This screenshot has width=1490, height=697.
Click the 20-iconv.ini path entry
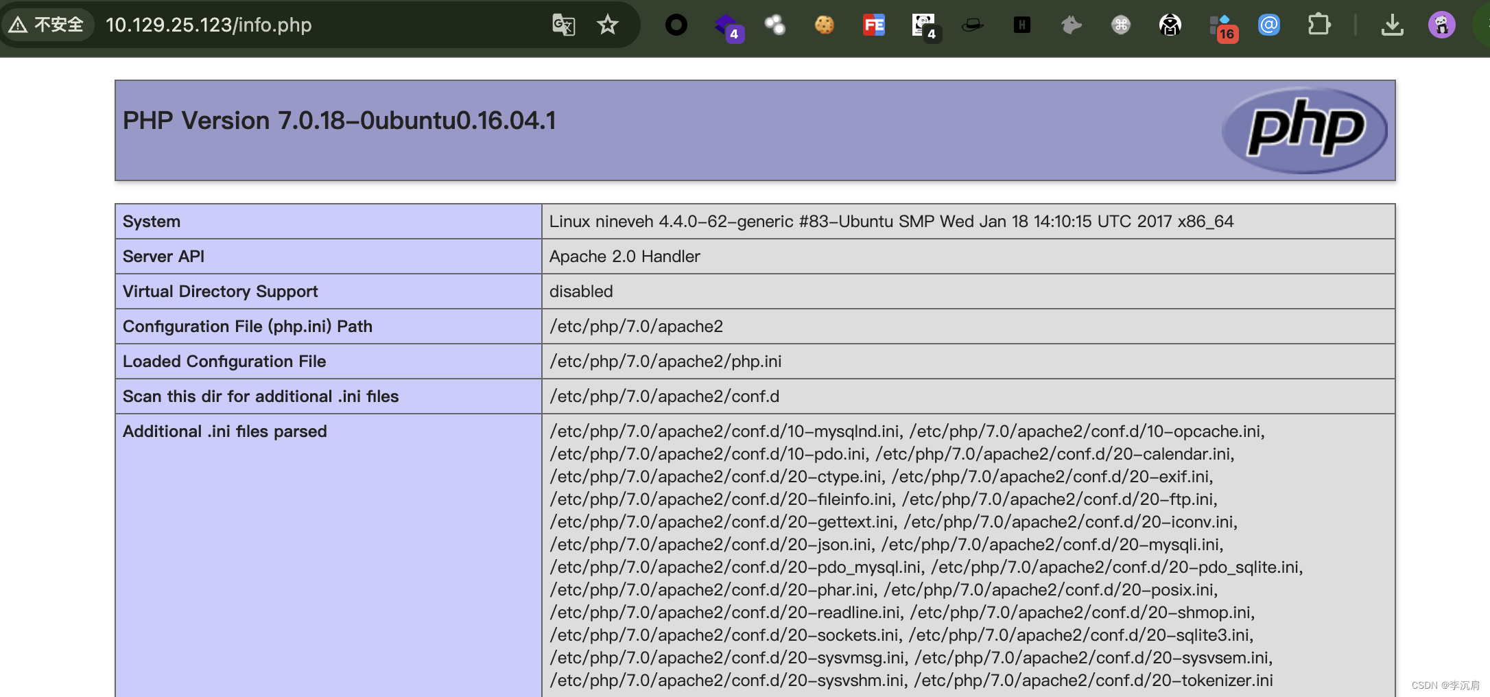(x=1071, y=522)
